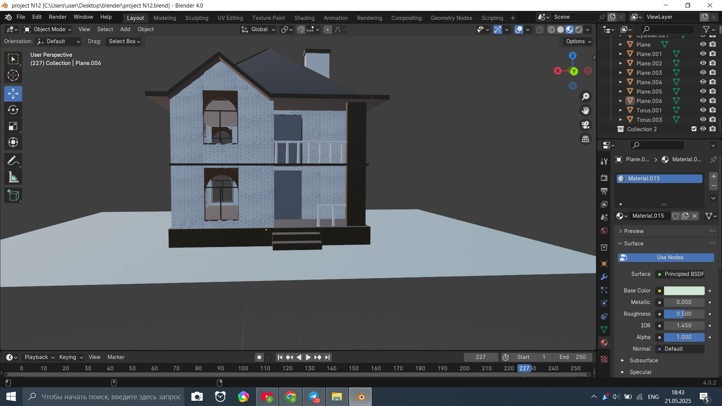Toggle proportional editing
Viewport: 722px width, 406px height.
click(x=328, y=29)
